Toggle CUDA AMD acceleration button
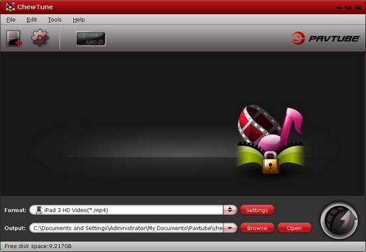This screenshot has width=366, height=252. pos(91,39)
